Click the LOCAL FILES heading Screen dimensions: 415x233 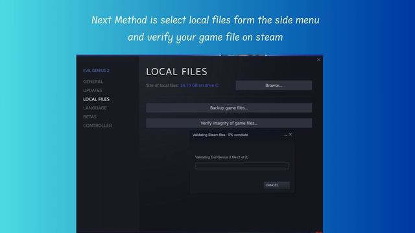[176, 72]
